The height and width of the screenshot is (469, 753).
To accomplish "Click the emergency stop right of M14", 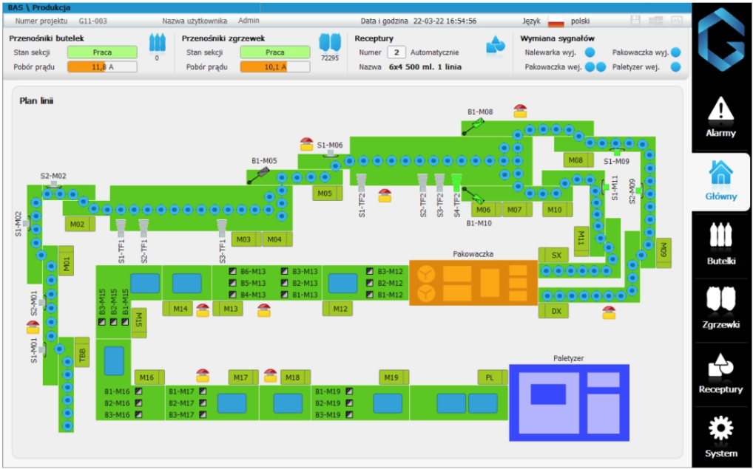I will coord(203,310).
